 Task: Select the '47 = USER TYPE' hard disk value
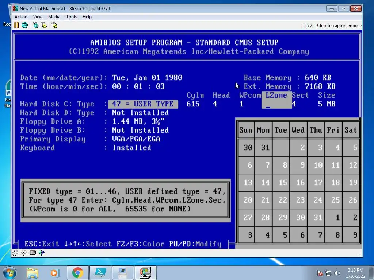tap(143, 104)
